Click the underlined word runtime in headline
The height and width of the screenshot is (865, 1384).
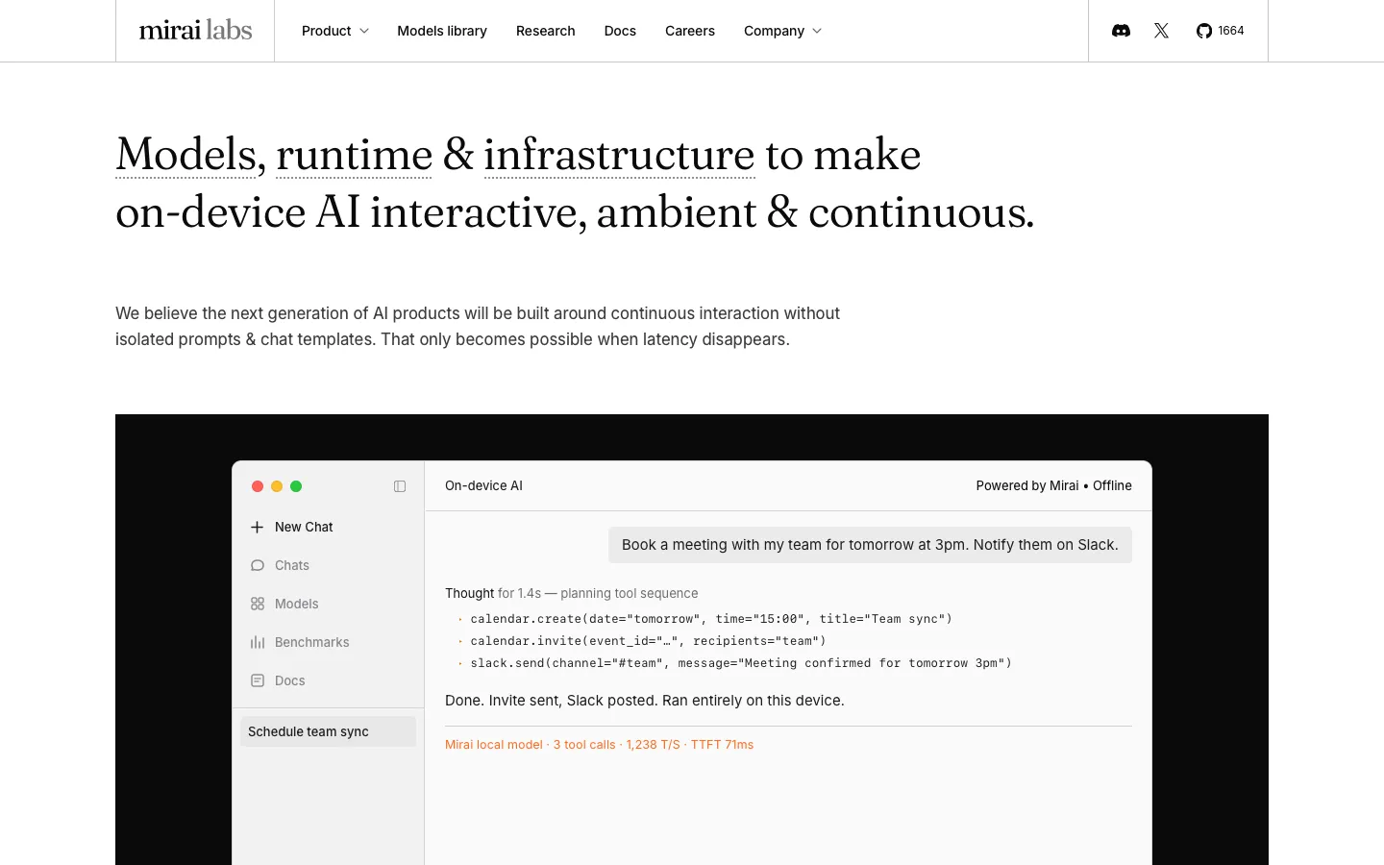[355, 155]
